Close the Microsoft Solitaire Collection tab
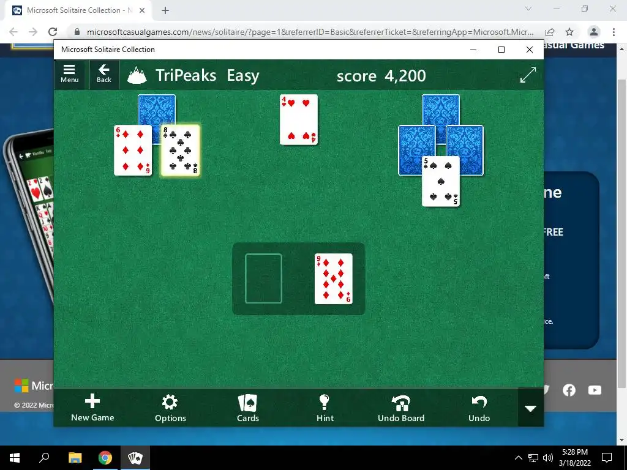The width and height of the screenshot is (627, 470). click(x=142, y=10)
